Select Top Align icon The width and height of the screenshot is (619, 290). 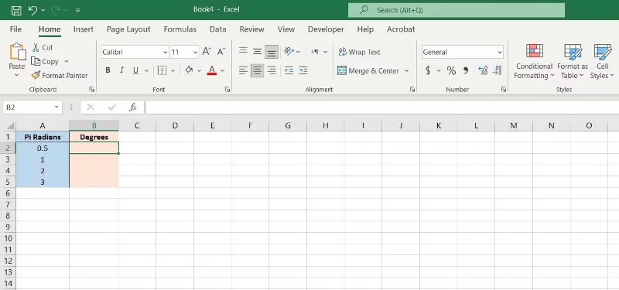[x=243, y=52]
